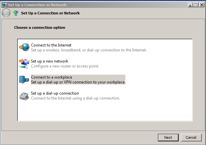Click the title bar window icon

4,5
